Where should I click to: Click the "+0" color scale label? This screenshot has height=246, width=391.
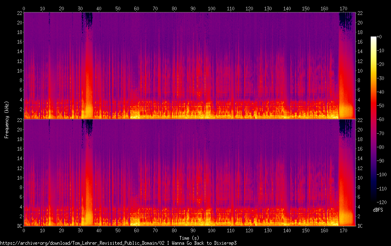coord(379,37)
